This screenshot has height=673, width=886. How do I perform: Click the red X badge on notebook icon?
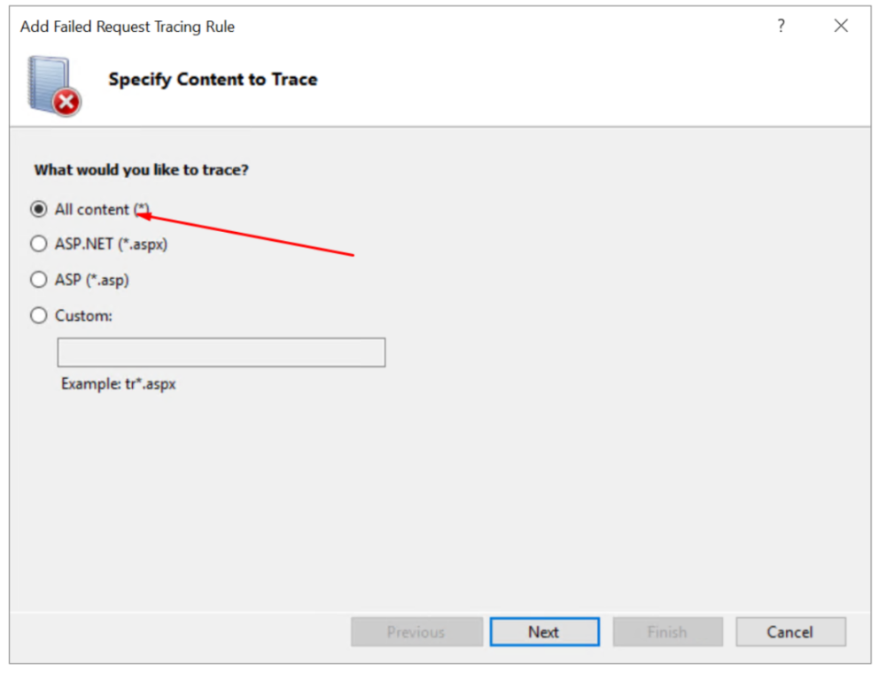coord(66,103)
